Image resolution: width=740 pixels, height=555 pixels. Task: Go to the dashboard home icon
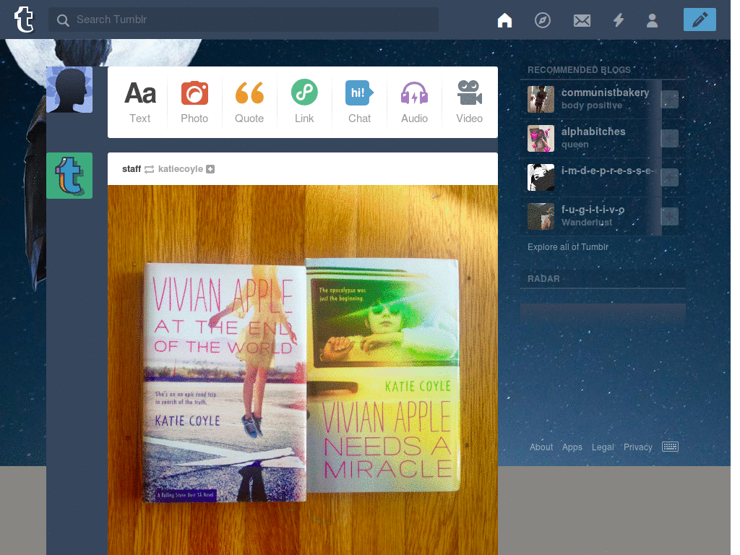pos(504,20)
